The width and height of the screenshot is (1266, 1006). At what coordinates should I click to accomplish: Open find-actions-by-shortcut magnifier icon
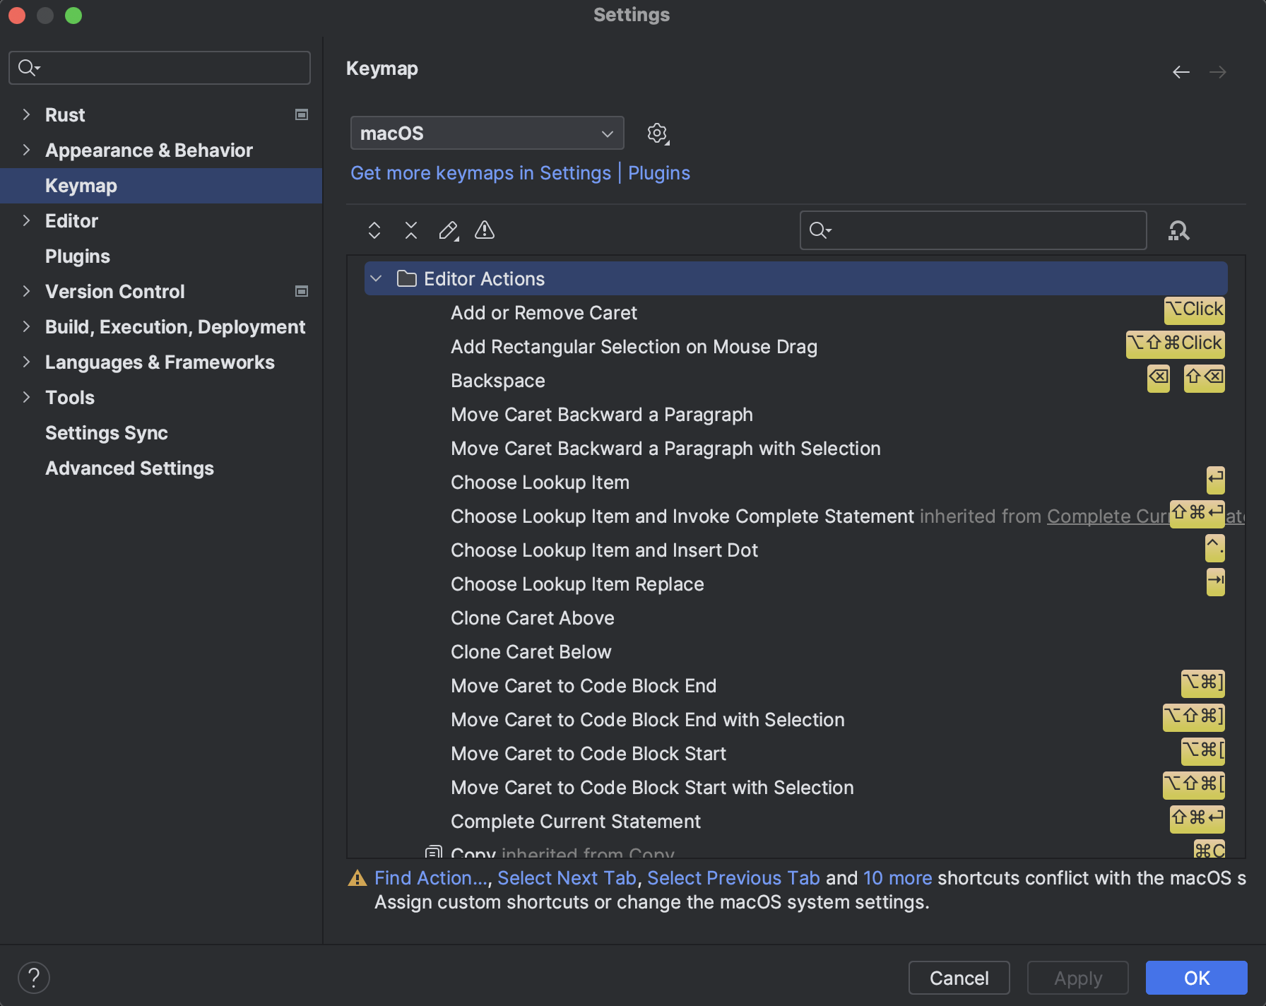coord(1178,230)
